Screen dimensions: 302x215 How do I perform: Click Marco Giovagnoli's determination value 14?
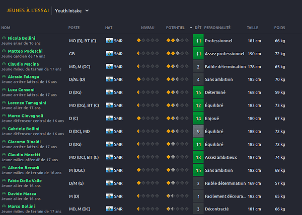tap(198, 119)
